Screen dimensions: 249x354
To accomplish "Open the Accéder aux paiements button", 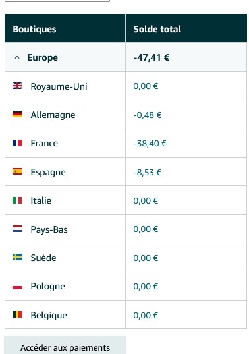I will (x=65, y=345).
